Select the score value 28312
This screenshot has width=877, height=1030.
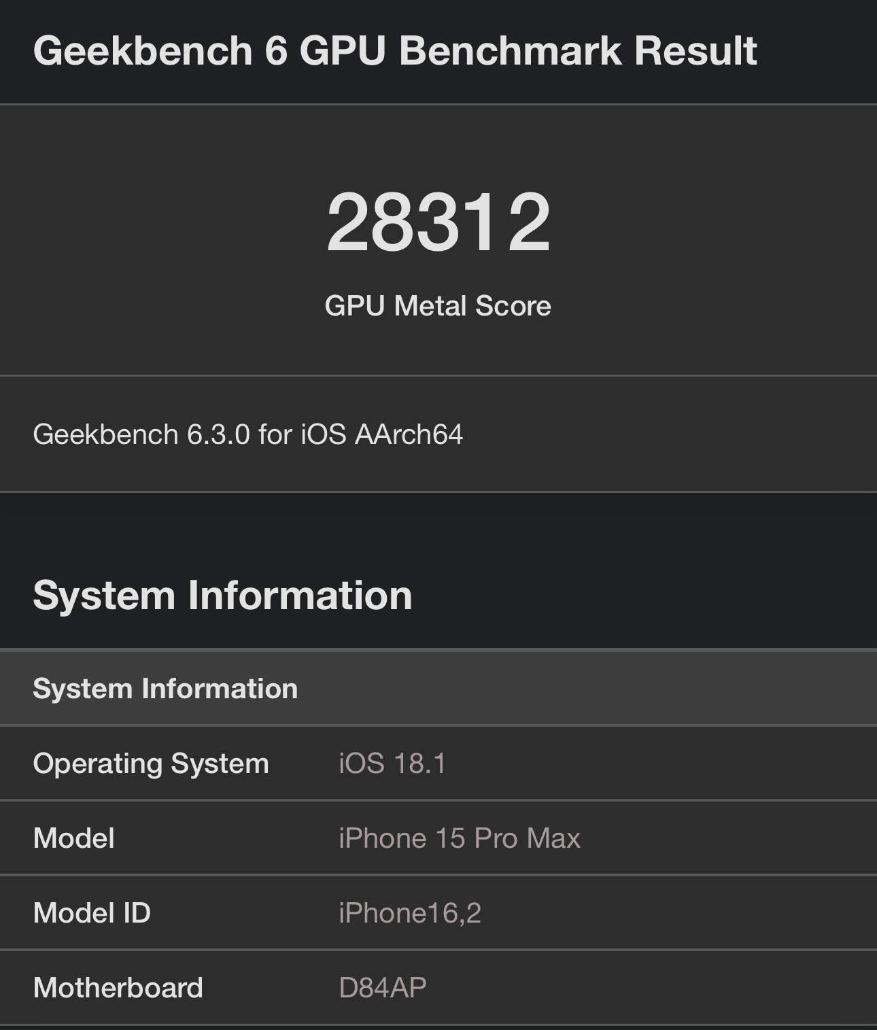439,222
